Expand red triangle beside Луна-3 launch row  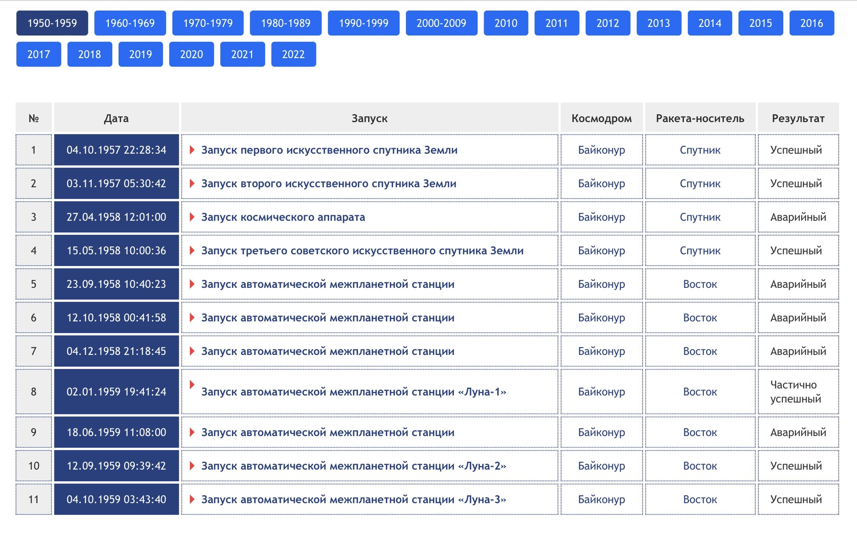[x=192, y=499]
